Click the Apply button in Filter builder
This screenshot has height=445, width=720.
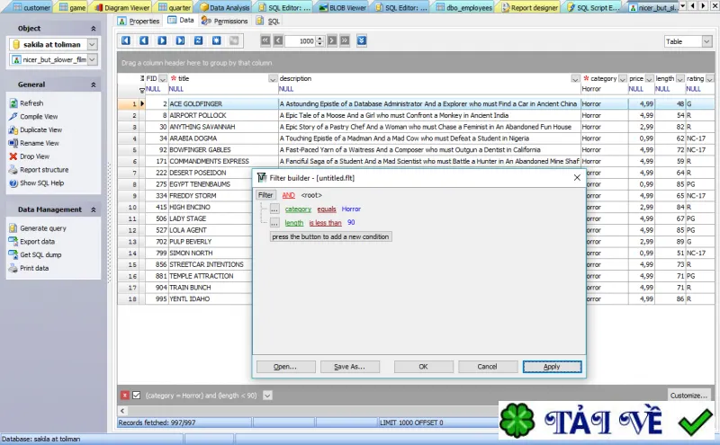point(552,367)
